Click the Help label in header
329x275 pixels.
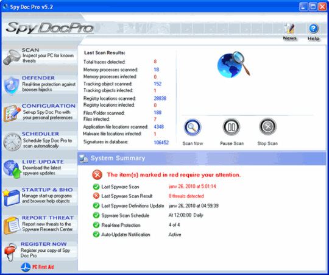314,38
